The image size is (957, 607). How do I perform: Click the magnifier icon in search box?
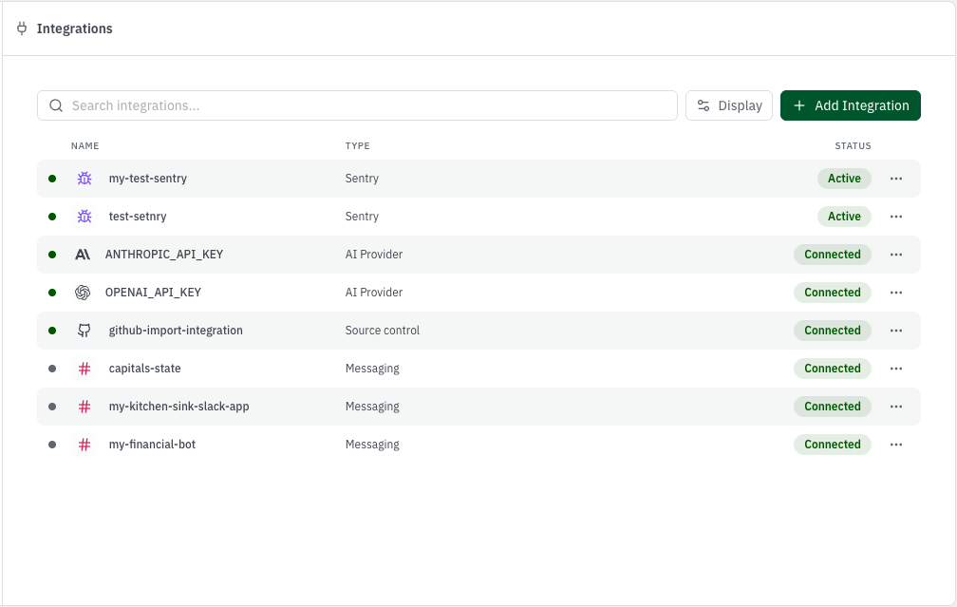[56, 105]
